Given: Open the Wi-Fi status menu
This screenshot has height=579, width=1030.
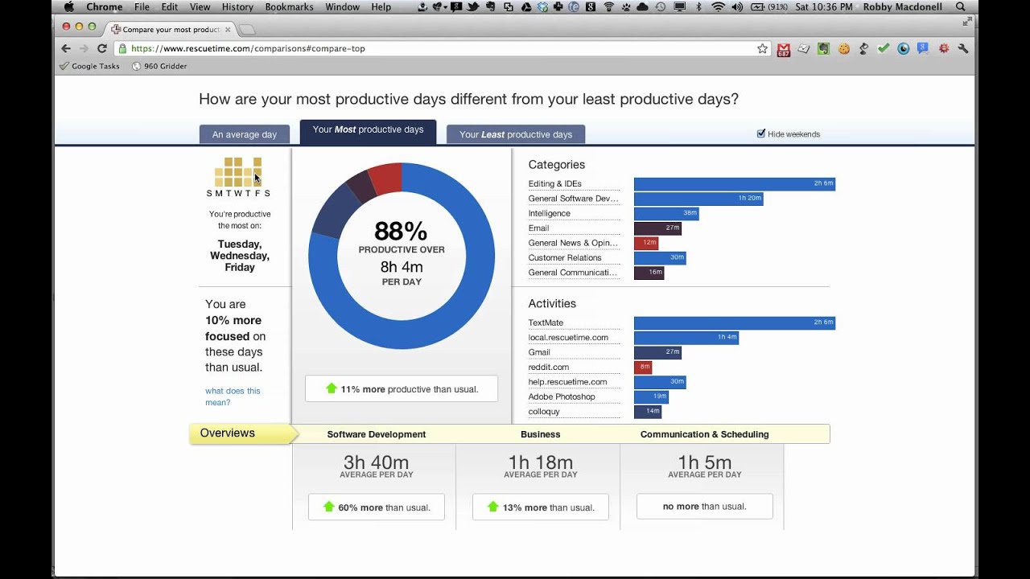Looking at the screenshot, I should tap(718, 6).
